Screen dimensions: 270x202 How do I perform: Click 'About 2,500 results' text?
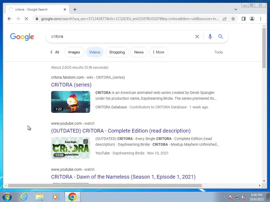coord(80,67)
